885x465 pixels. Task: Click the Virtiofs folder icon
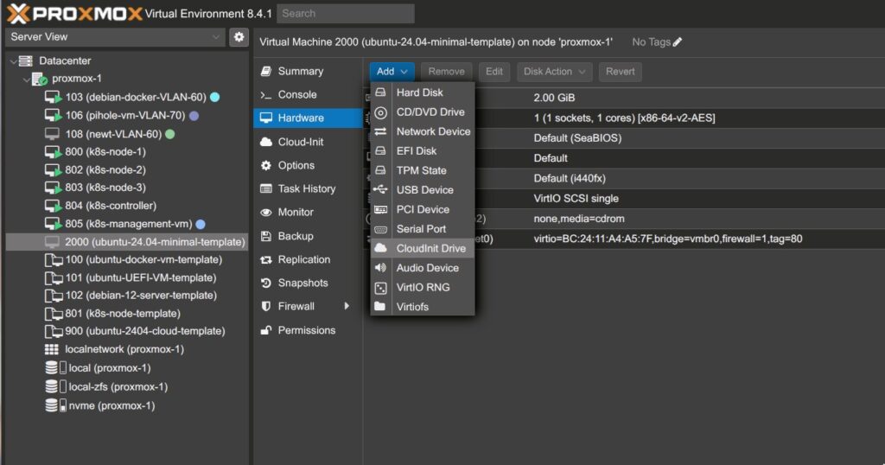point(380,307)
